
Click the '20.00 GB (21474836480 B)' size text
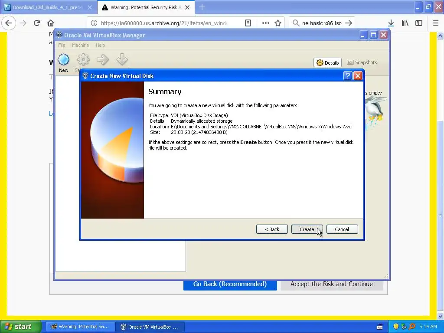tap(199, 132)
